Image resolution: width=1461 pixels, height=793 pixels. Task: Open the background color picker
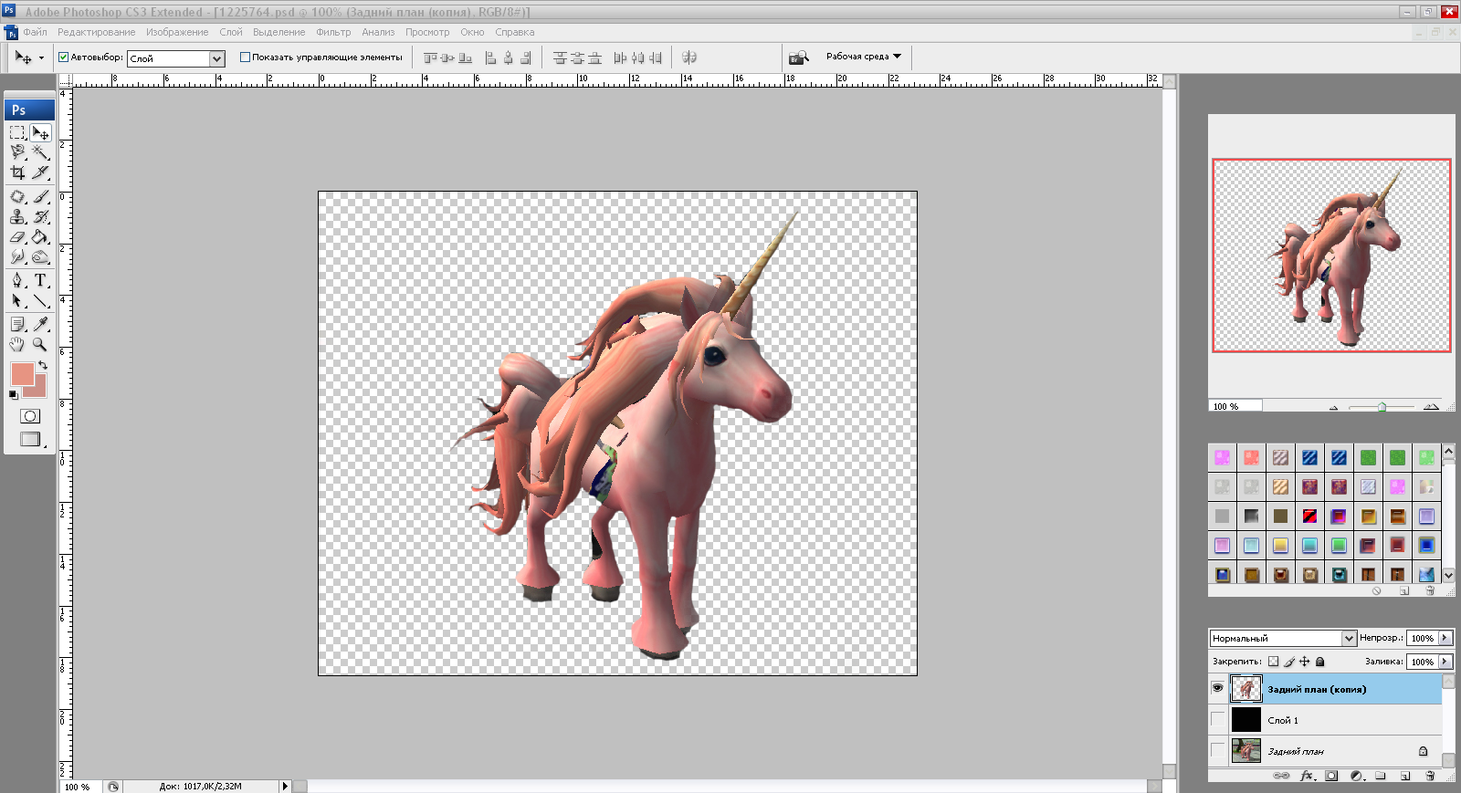coord(39,390)
